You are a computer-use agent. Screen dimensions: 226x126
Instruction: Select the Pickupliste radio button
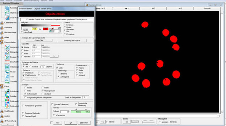coord(64,34)
